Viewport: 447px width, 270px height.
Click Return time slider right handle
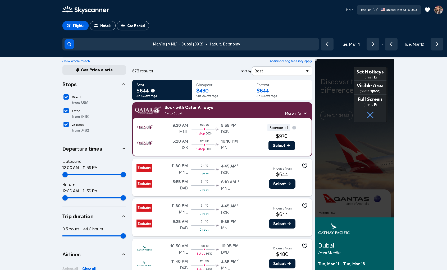click(x=123, y=198)
